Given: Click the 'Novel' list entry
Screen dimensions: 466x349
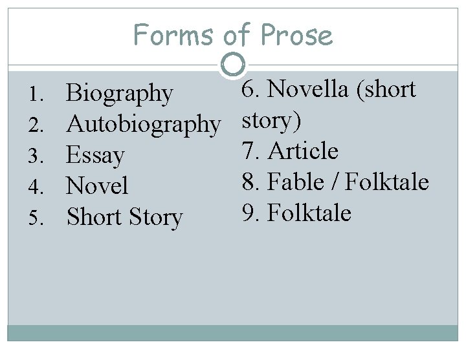Looking at the screenshot, I should [x=98, y=186].
